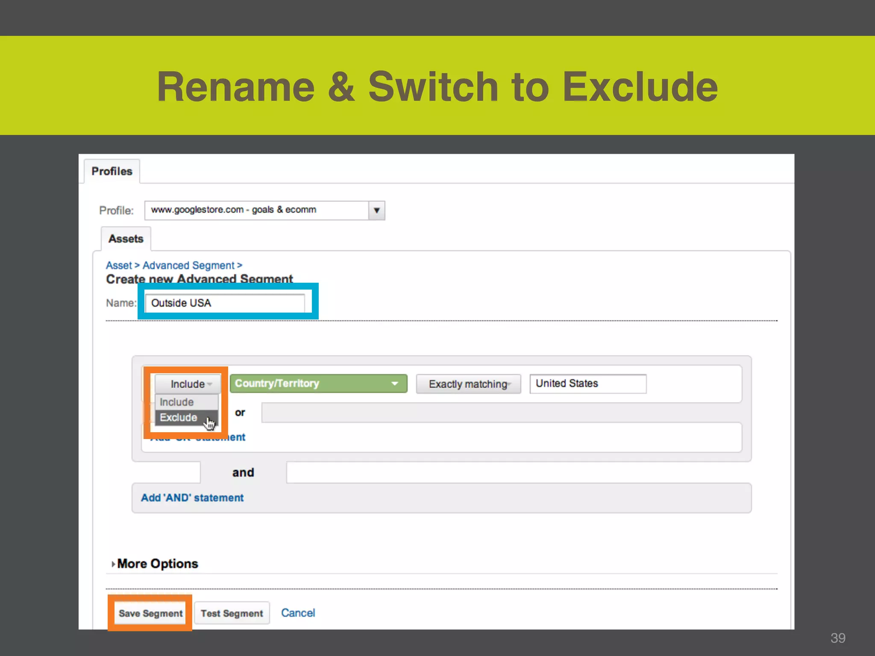Click the 'Name:' label text

click(121, 303)
